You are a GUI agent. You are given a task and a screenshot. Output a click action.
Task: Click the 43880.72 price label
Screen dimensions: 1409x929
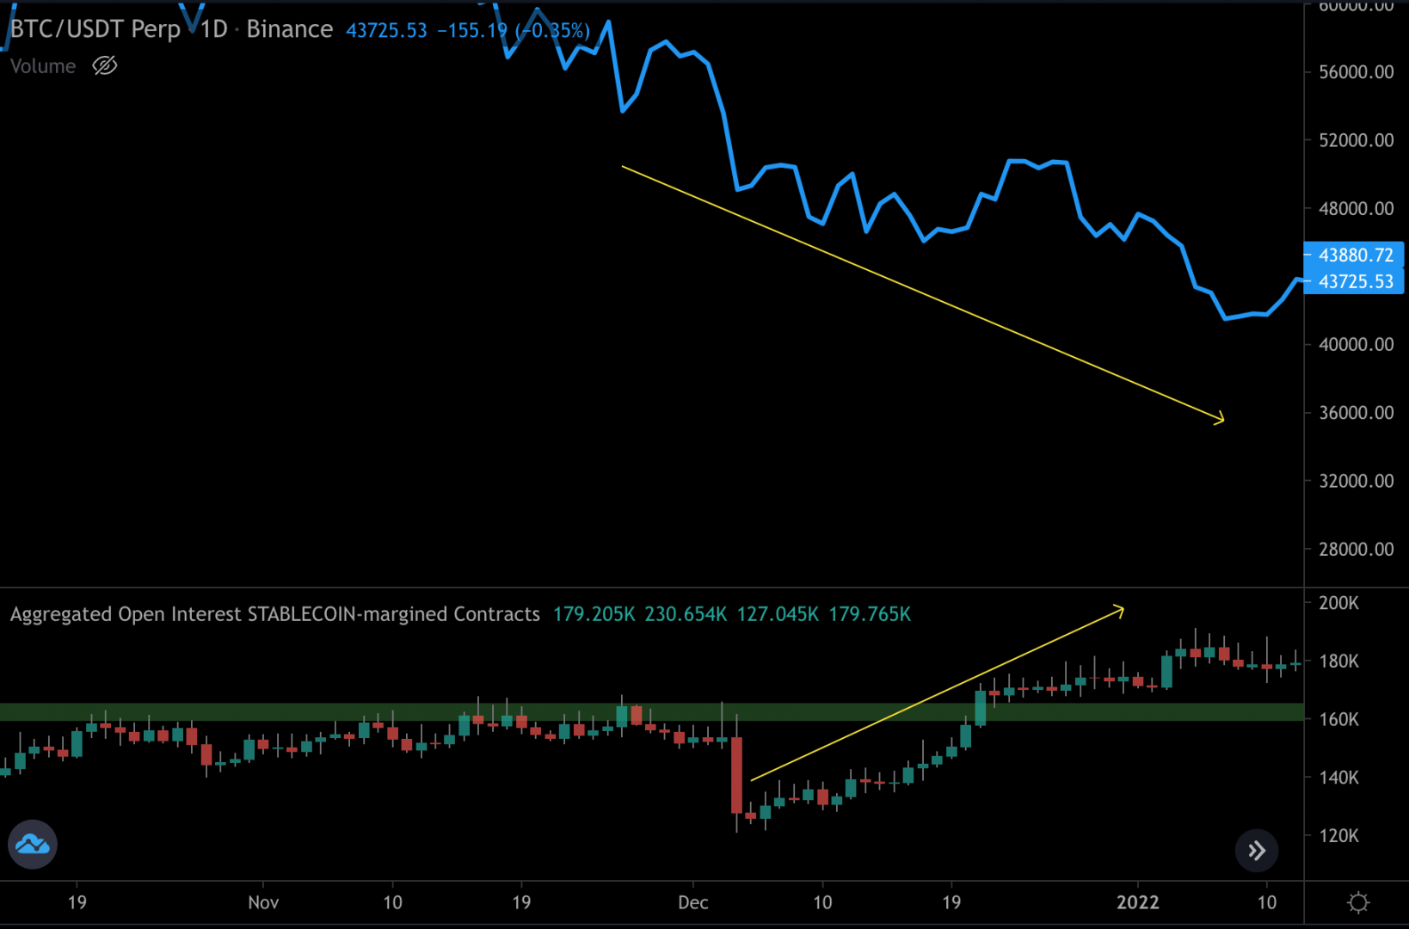coord(1355,255)
